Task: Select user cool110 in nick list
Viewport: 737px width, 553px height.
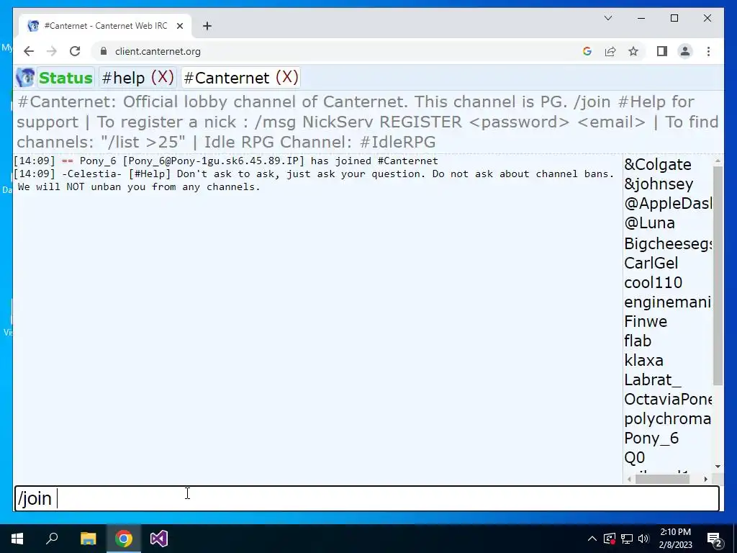Action: [653, 282]
